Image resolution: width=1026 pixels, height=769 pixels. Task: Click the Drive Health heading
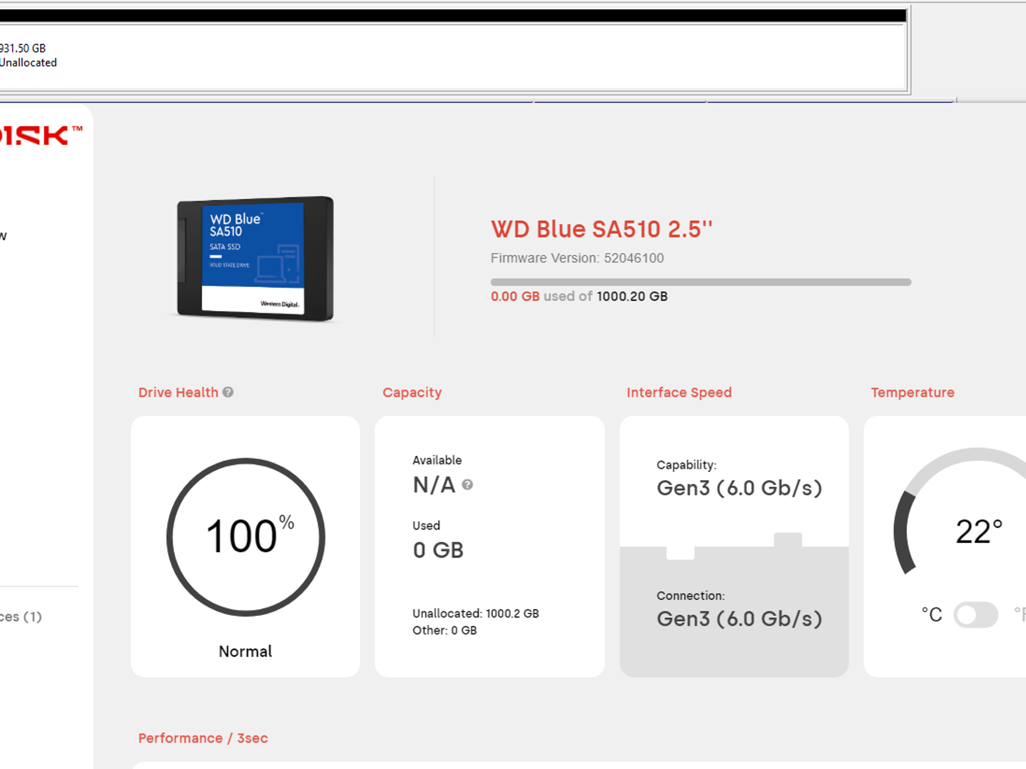(178, 392)
